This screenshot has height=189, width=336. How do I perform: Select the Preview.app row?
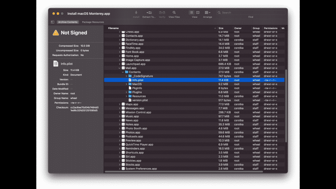(x=194, y=141)
